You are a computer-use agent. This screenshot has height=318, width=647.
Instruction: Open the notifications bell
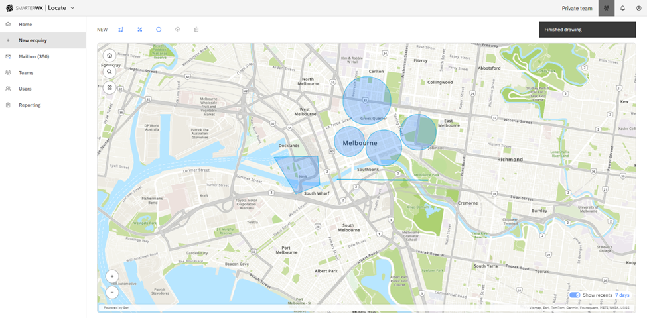[622, 8]
